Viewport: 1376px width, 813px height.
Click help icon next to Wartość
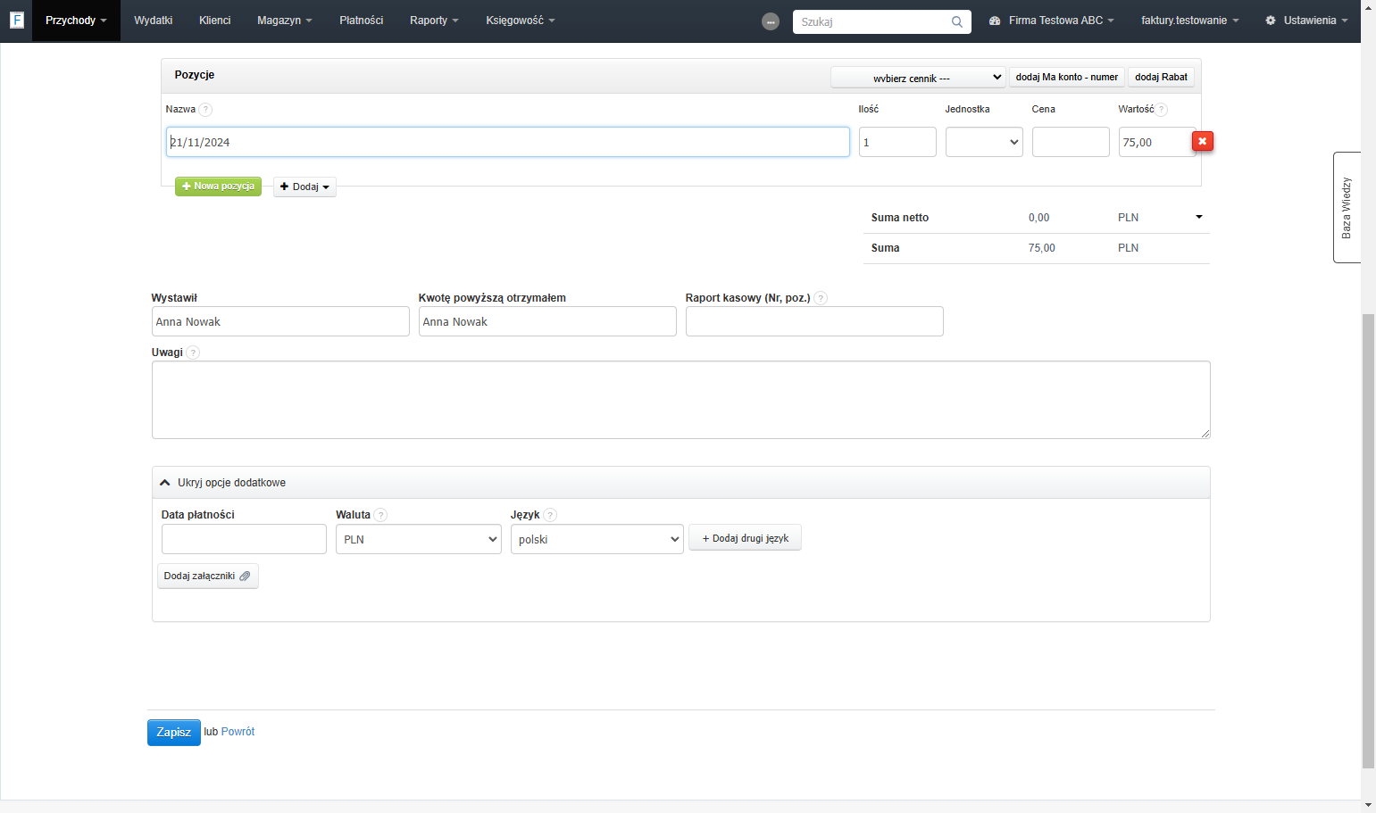pos(1161,110)
